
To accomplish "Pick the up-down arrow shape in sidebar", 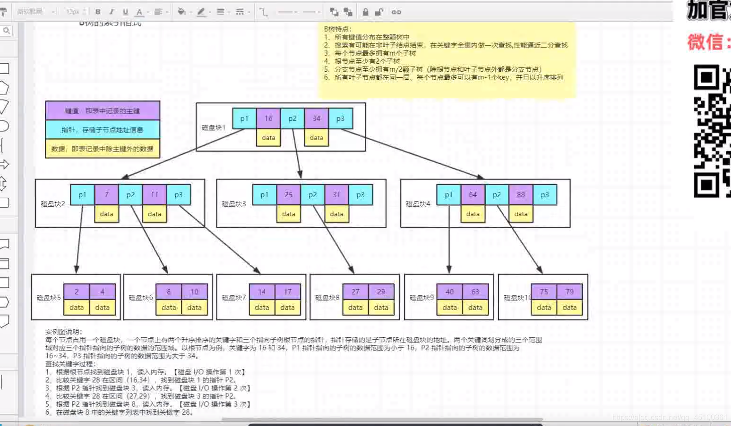I will [3, 184].
